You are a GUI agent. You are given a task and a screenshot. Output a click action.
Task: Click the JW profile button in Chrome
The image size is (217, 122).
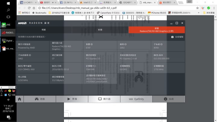coord(189,2)
